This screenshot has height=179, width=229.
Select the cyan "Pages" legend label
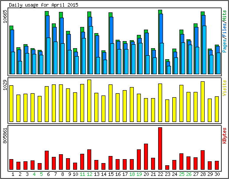click(x=225, y=46)
